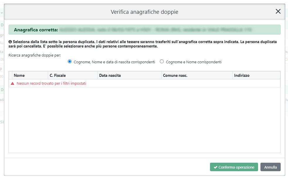The height and width of the screenshot is (180, 288).
Task: Click the dialog title 'Verifica anagrafiche doppie'
Action: point(144,12)
